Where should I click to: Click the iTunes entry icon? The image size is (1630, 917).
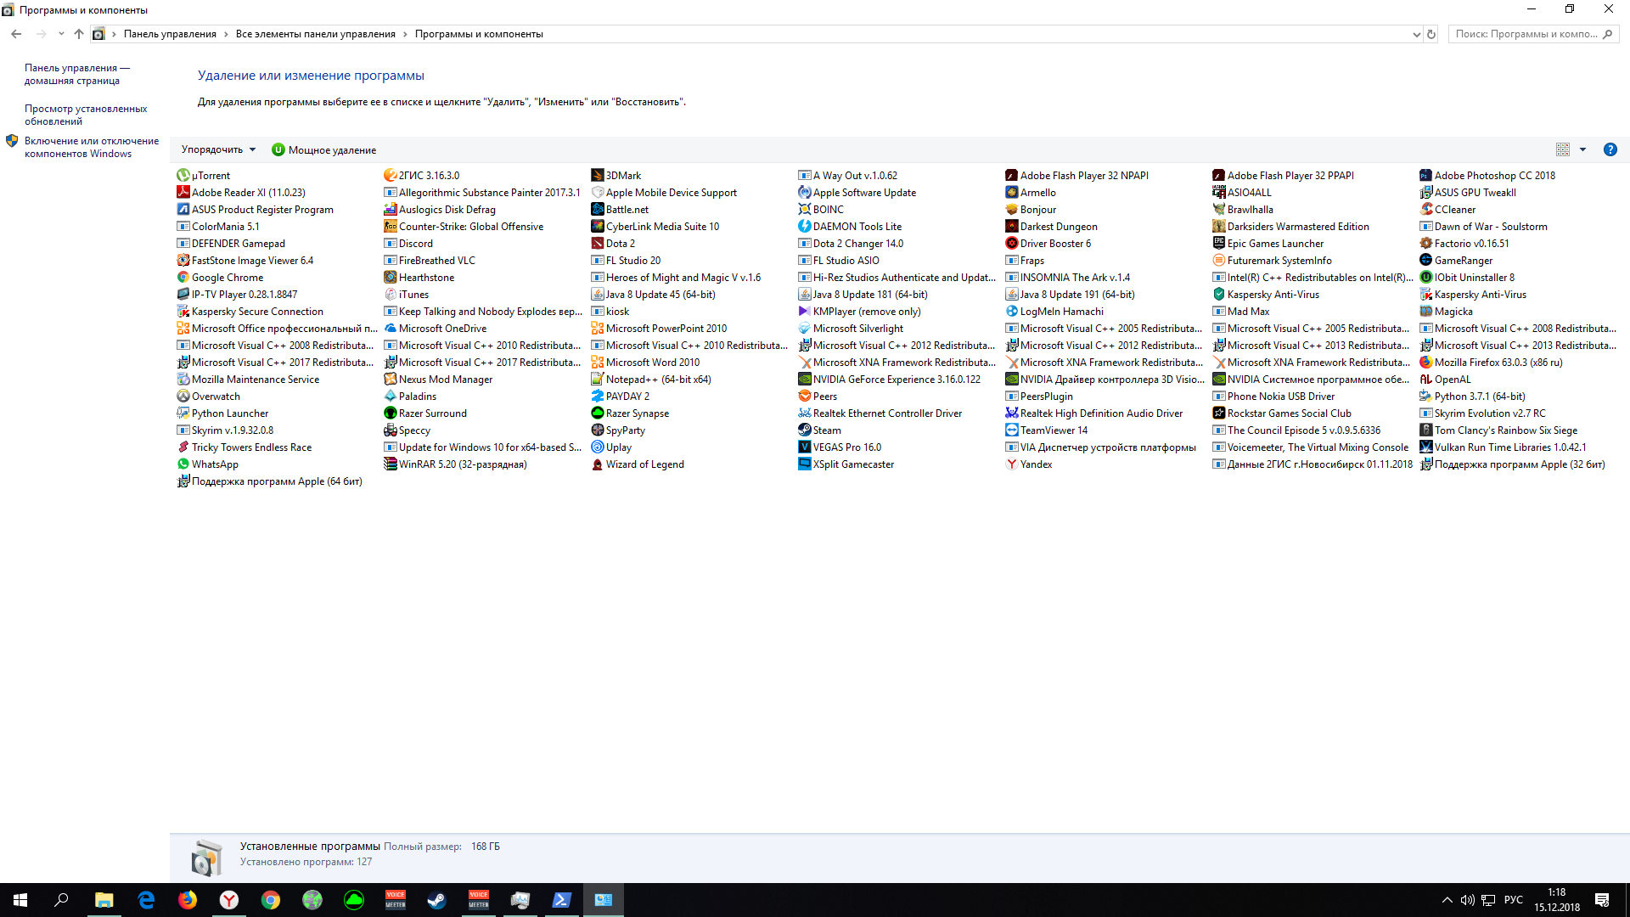(x=390, y=295)
